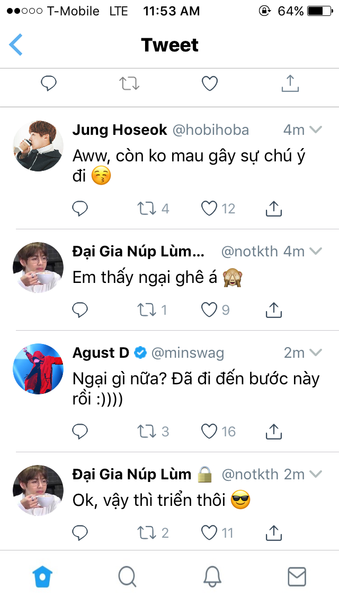The width and height of the screenshot is (339, 603).
Task: Open the Search tab
Action: tap(127, 576)
